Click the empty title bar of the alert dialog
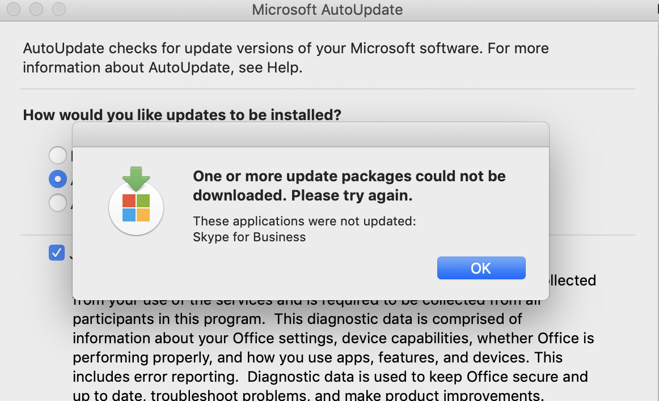 (311, 135)
